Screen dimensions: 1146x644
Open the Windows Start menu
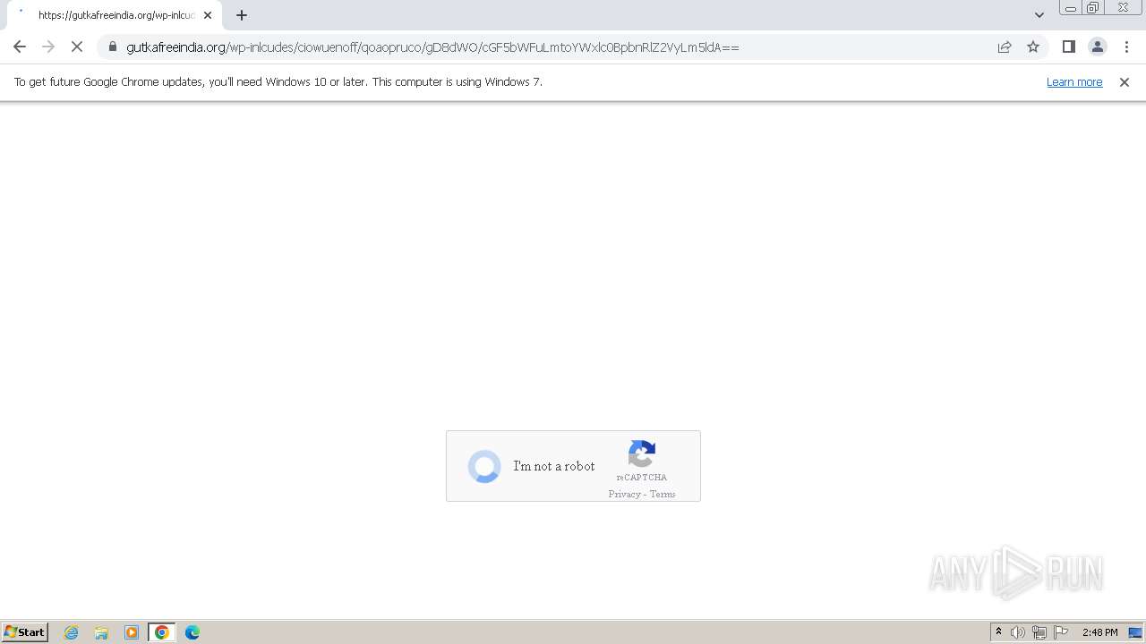point(25,632)
